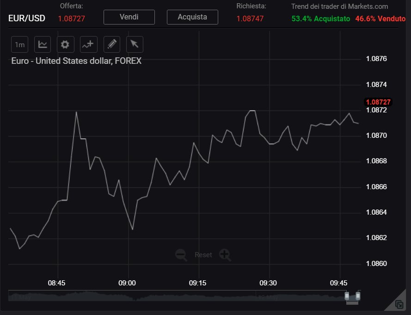This screenshot has width=411, height=315.
Task: Open the 1m timeframe selector
Action: click(20, 44)
